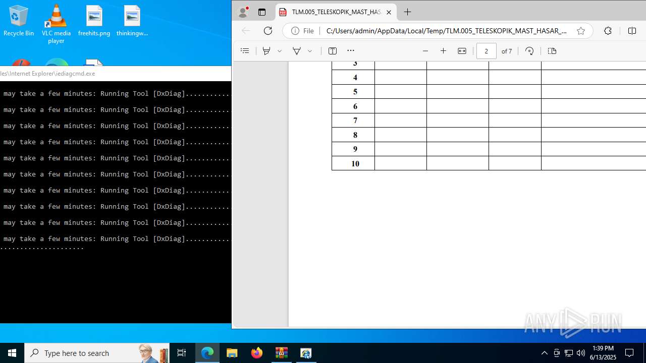Open Task View on taskbar

[x=182, y=353]
